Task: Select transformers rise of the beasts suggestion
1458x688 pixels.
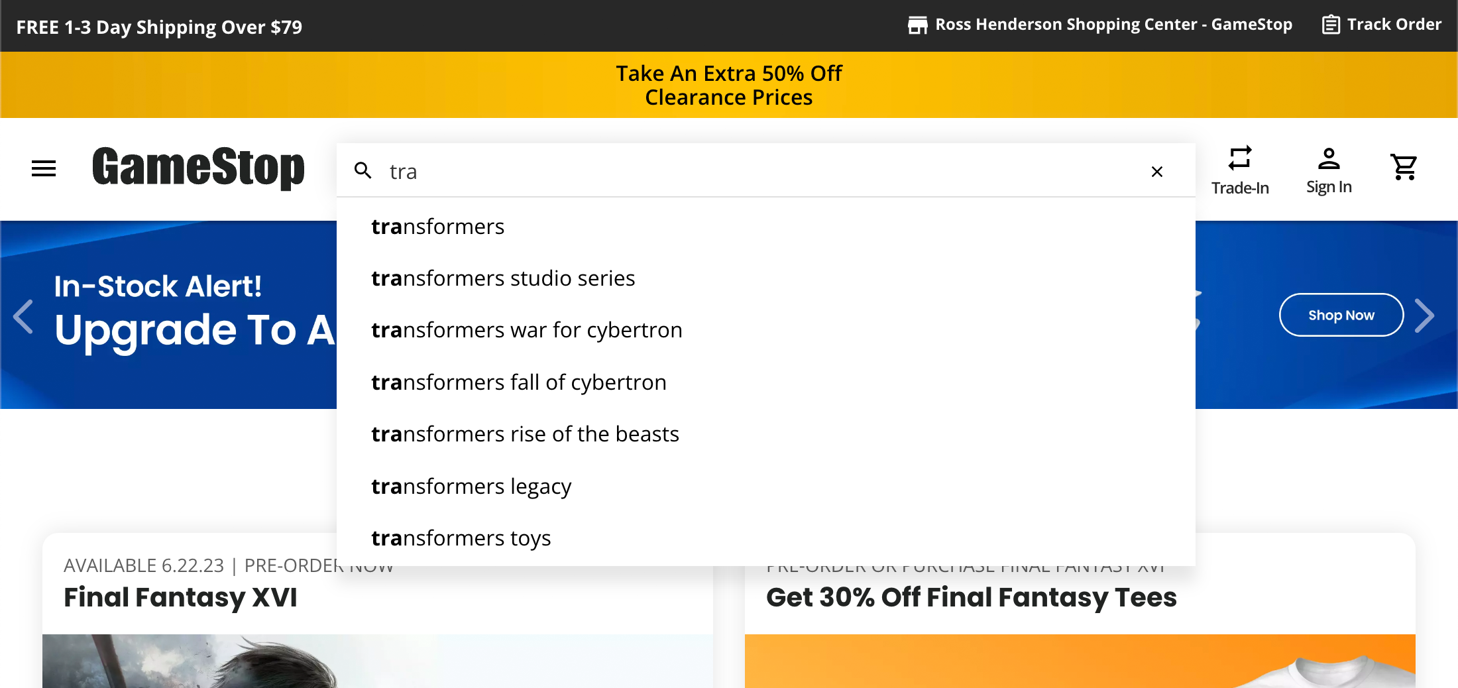Action: (524, 433)
